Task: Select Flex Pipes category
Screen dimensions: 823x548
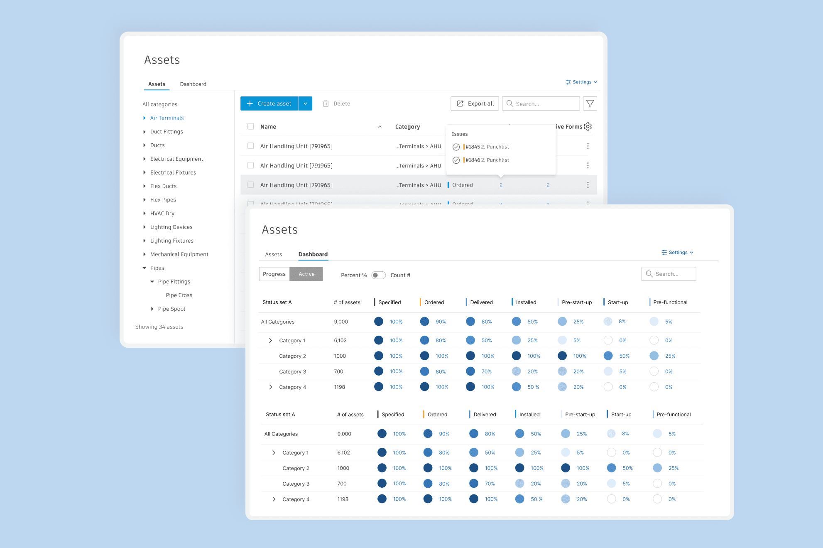Action: pyautogui.click(x=163, y=200)
